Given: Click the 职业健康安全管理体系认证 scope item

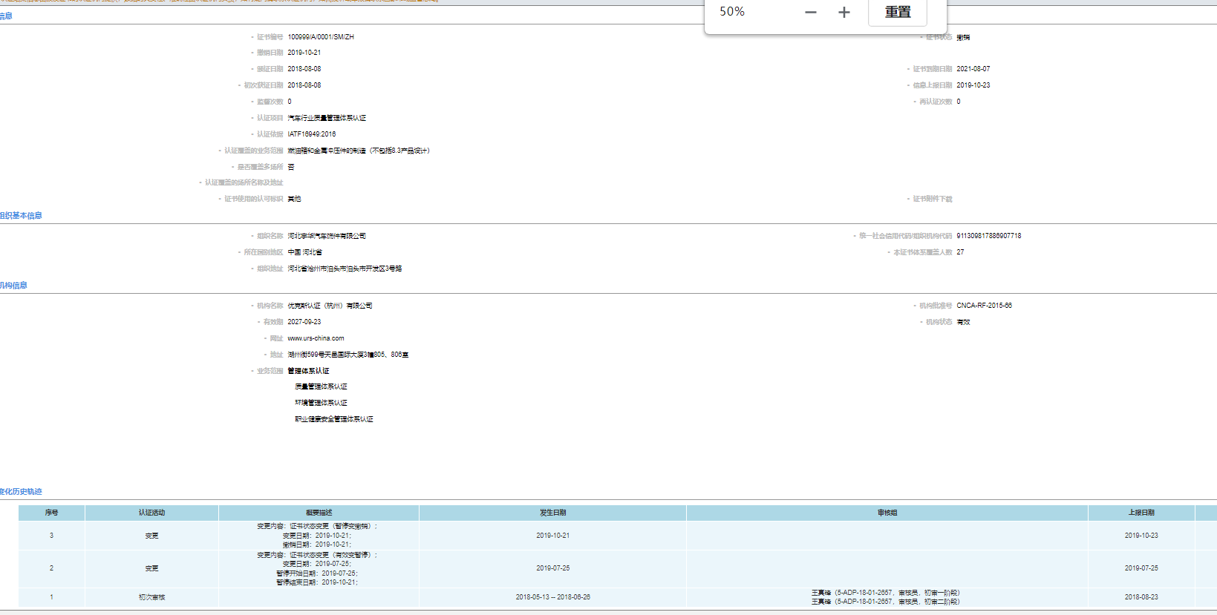Looking at the screenshot, I should coord(334,419).
